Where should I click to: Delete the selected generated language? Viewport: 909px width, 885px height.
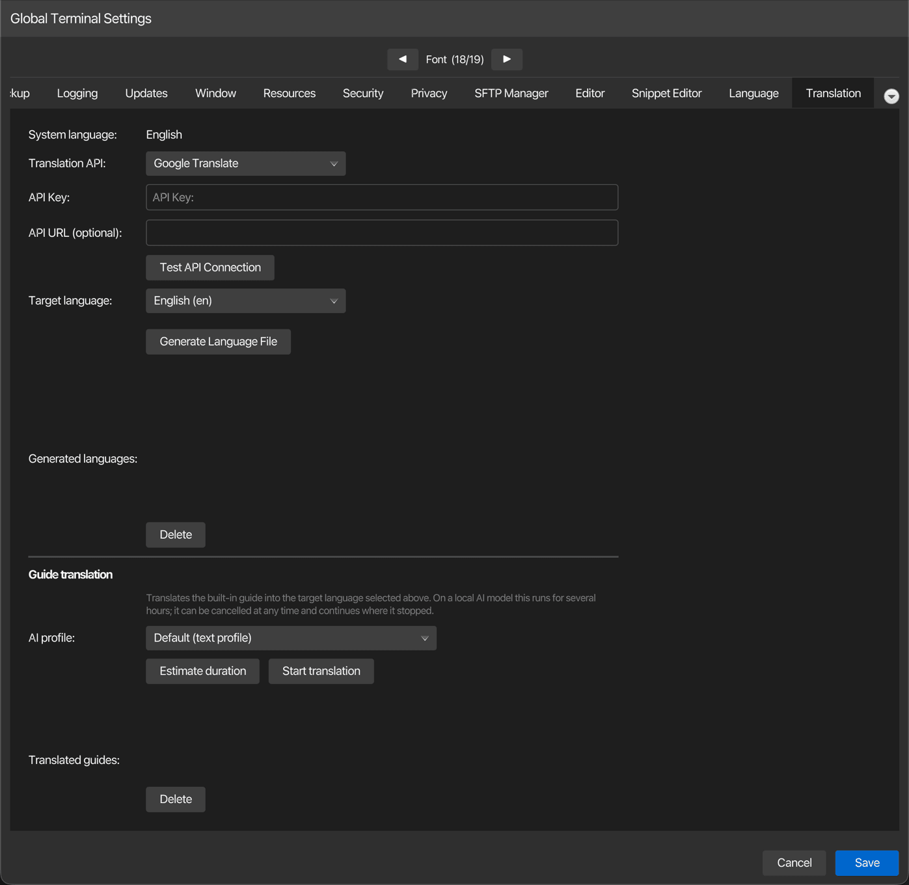176,535
